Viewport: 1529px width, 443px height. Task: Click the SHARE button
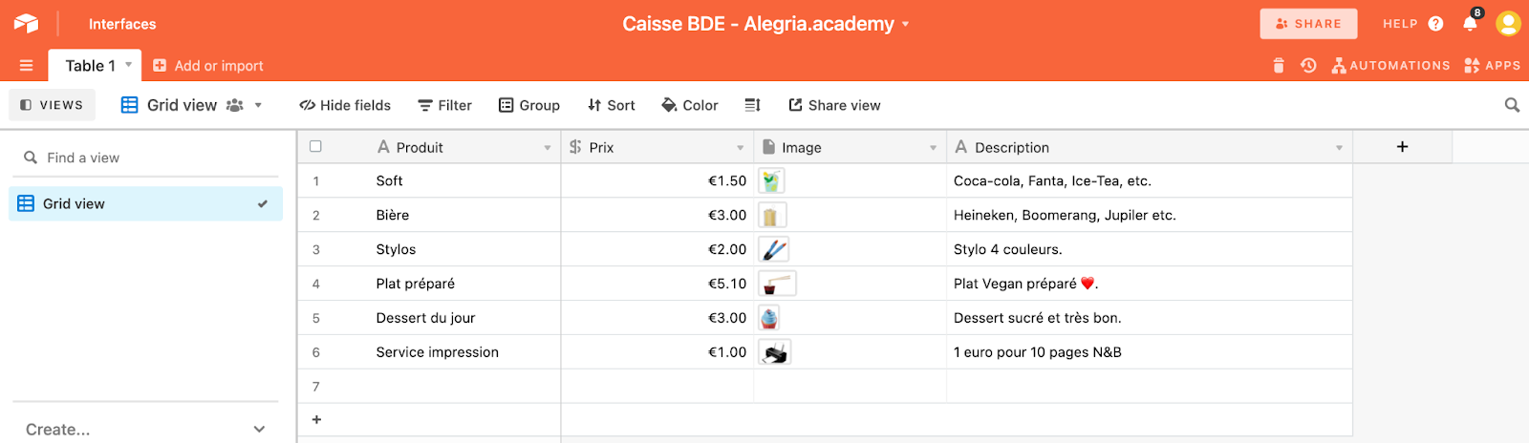1308,24
